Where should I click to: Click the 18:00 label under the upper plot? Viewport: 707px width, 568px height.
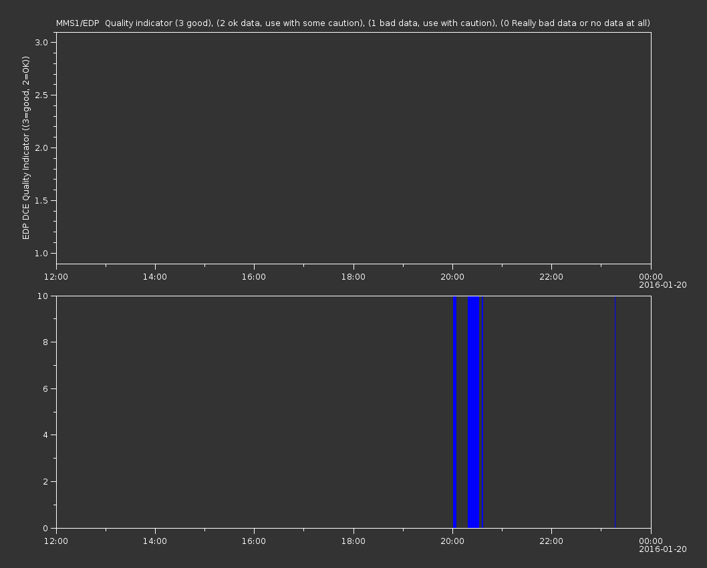point(353,277)
